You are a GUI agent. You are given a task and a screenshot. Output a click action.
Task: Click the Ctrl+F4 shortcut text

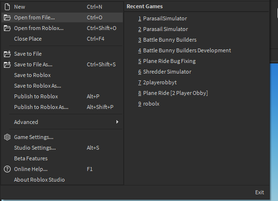pyautogui.click(x=96, y=39)
